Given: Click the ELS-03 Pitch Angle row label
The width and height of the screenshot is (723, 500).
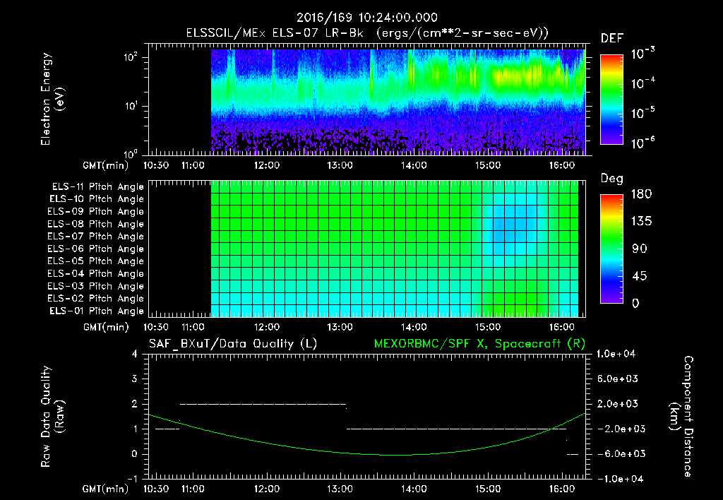Looking at the screenshot, I should point(96,287).
